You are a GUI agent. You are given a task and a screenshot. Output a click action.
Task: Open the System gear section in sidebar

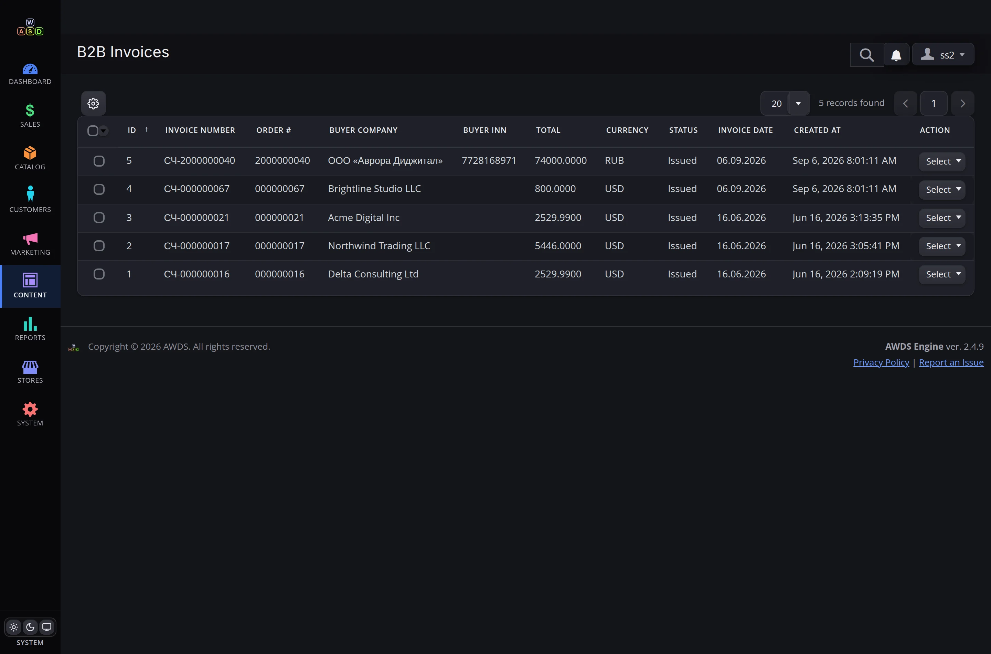[x=30, y=414]
